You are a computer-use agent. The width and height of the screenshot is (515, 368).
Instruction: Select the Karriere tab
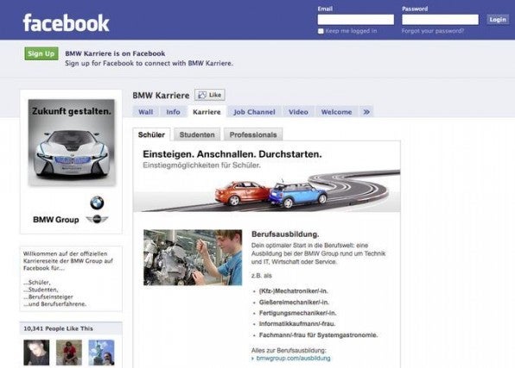point(207,112)
